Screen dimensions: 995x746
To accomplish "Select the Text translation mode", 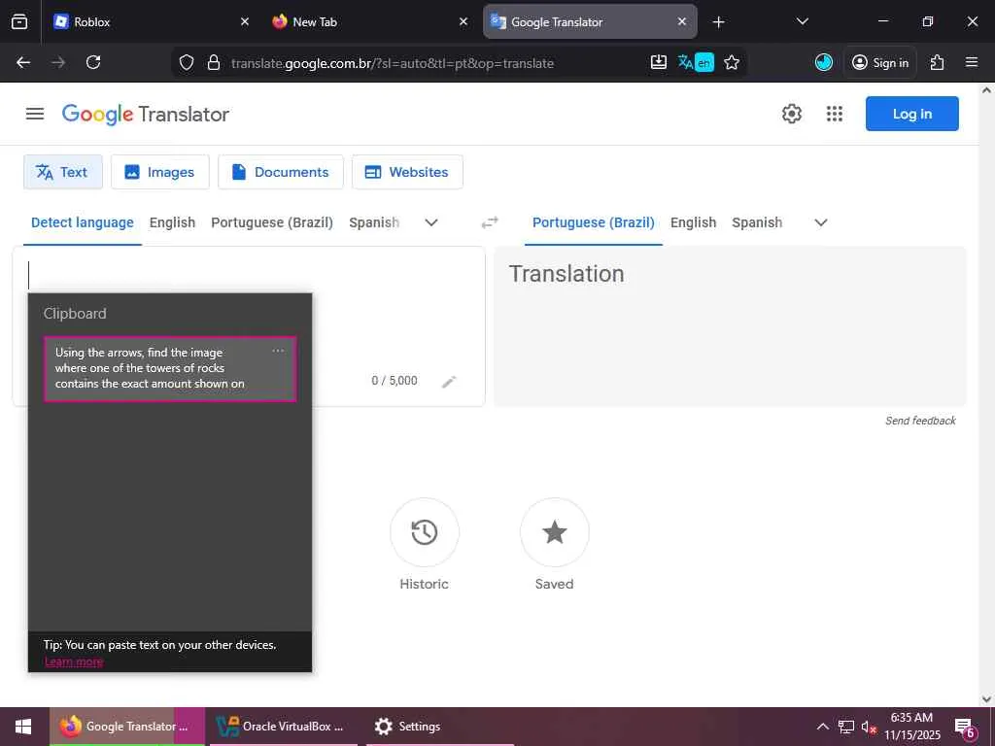I will [63, 172].
